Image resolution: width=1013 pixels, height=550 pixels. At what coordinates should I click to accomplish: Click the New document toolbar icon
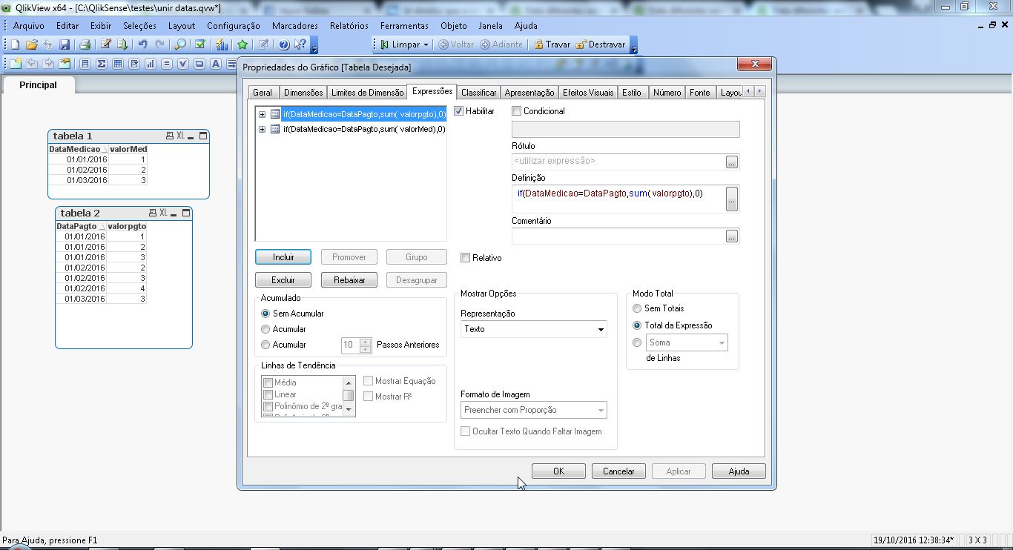[15, 44]
